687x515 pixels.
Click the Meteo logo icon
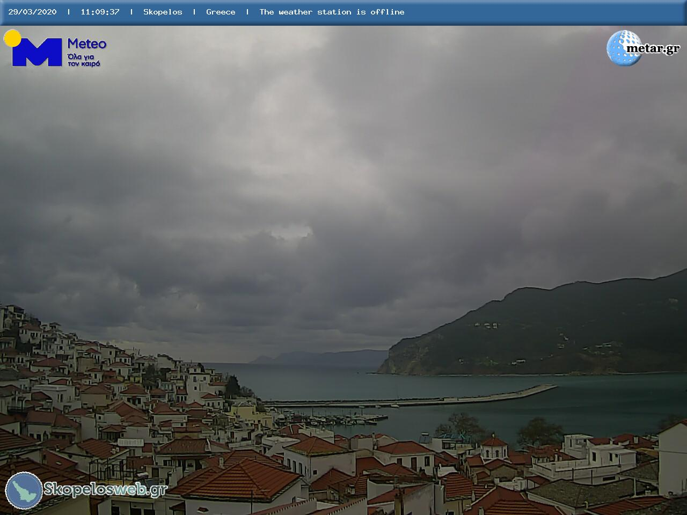click(33, 48)
